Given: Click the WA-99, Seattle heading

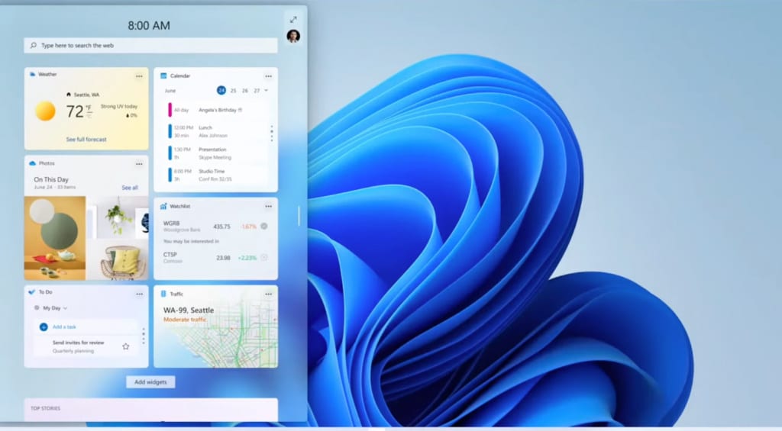Looking at the screenshot, I should coord(189,310).
